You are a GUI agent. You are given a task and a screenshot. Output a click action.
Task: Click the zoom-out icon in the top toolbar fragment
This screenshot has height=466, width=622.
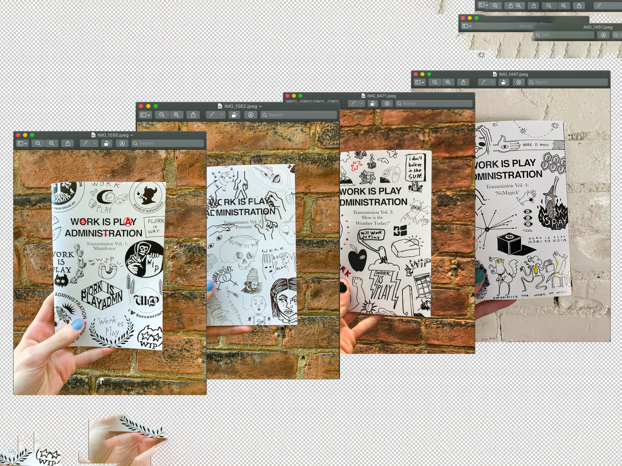pyautogui.click(x=549, y=6)
